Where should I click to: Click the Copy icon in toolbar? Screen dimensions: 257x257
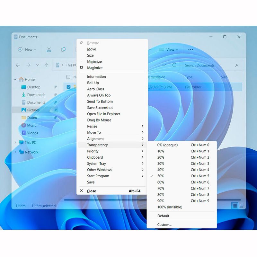[x=63, y=49]
